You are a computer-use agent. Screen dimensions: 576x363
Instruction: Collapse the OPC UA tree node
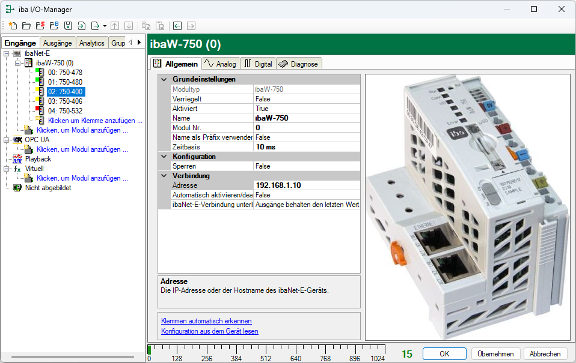[x=6, y=140]
